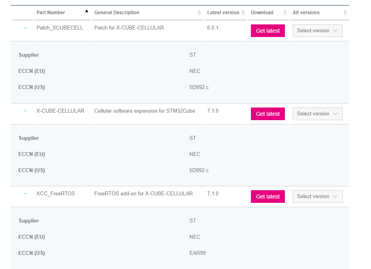Click ST supplier value under X-CUBE-CELLULAR
The width and height of the screenshot is (371, 269).
point(192,138)
